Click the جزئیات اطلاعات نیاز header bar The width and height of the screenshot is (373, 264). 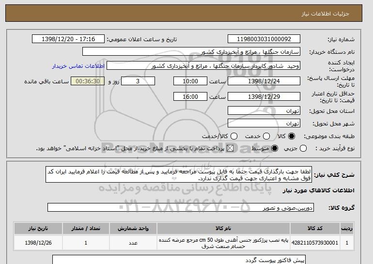[184, 13]
